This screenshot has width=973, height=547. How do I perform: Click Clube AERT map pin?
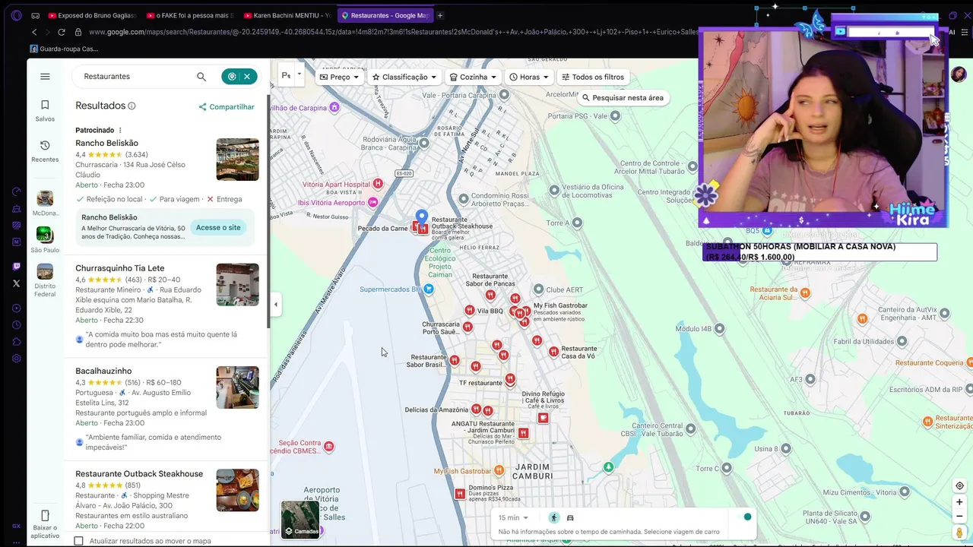(539, 289)
